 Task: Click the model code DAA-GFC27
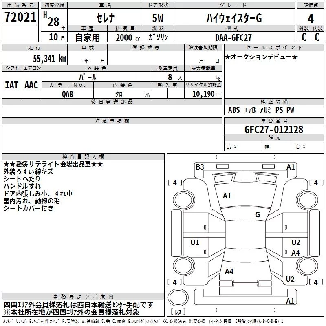tap(233, 37)
